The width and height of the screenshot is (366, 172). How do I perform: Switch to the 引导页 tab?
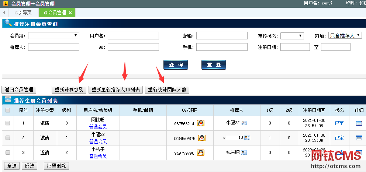(23, 13)
